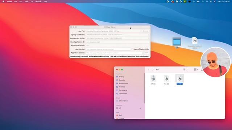The height and width of the screenshot is (130, 232).
Task: Click the Wi-Fi status icon
Action: point(203,1)
